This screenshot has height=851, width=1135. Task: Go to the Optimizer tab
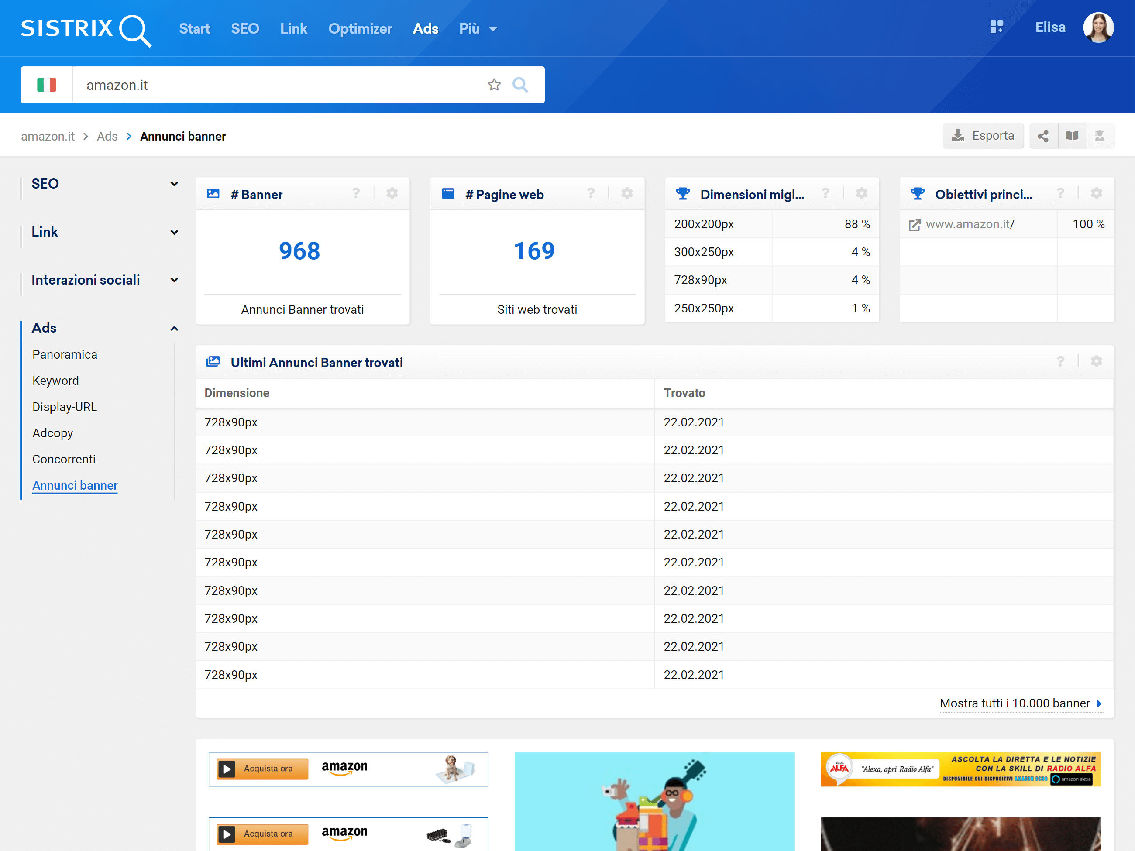tap(360, 29)
